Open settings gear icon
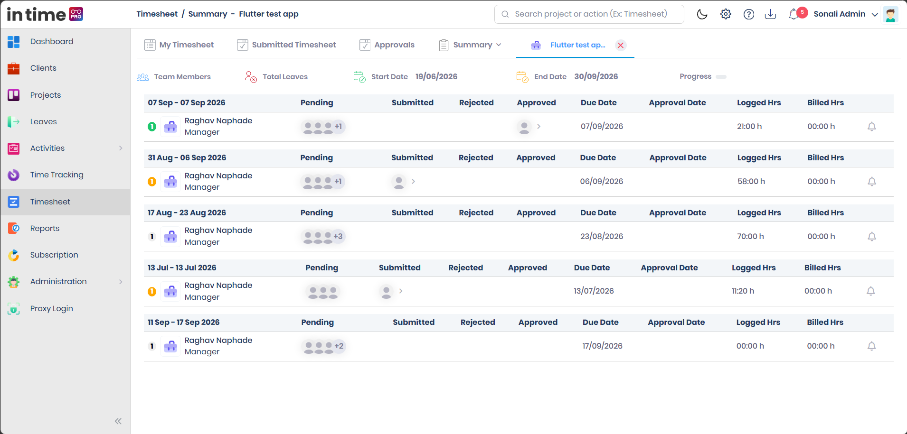This screenshot has height=434, width=907. point(726,14)
